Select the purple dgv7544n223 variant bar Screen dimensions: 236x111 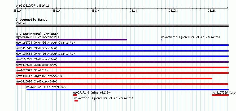72,40
